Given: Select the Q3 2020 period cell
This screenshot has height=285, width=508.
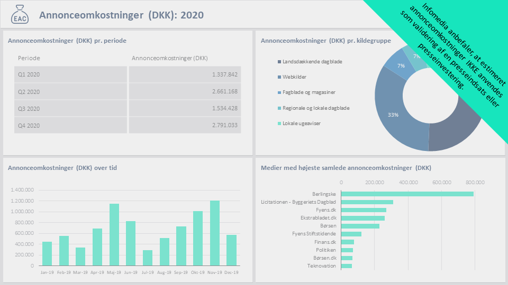Looking at the screenshot, I should (x=70, y=109).
